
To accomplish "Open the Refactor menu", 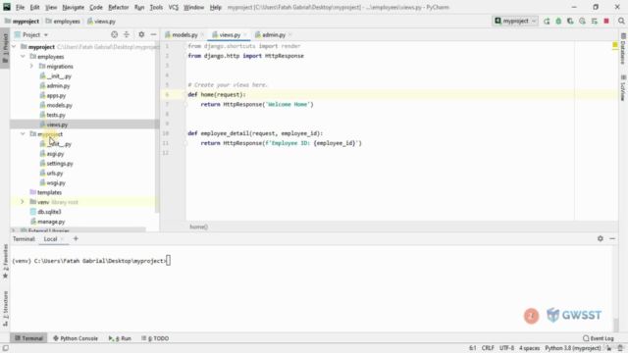I will pos(118,7).
